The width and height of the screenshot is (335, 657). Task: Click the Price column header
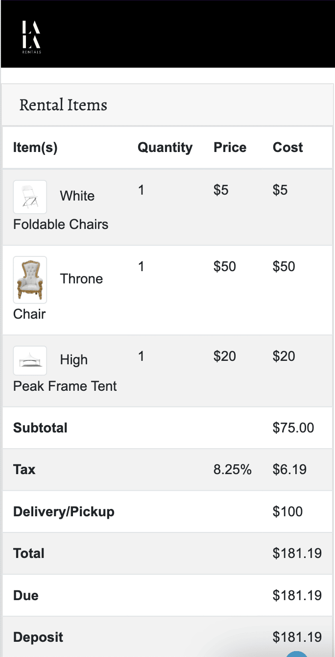(230, 148)
